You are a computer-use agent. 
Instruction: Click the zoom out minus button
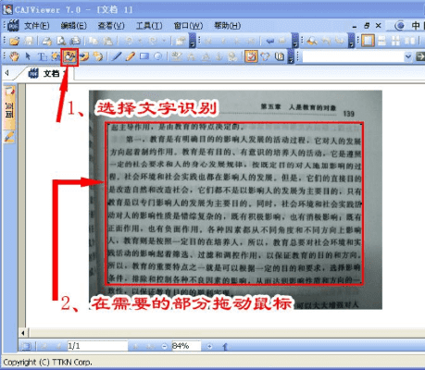[x=165, y=346]
